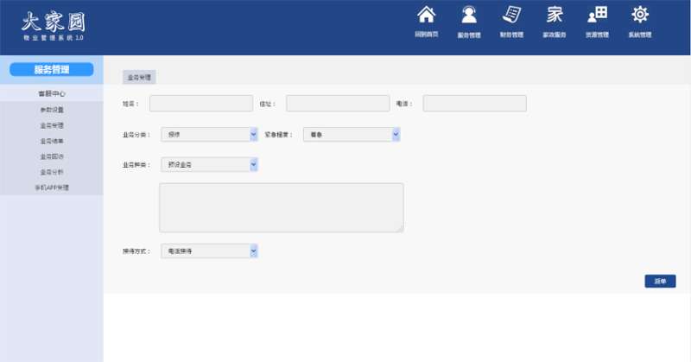The height and width of the screenshot is (362, 691).
Task: Open service management headset-person icon
Action: 469,15
